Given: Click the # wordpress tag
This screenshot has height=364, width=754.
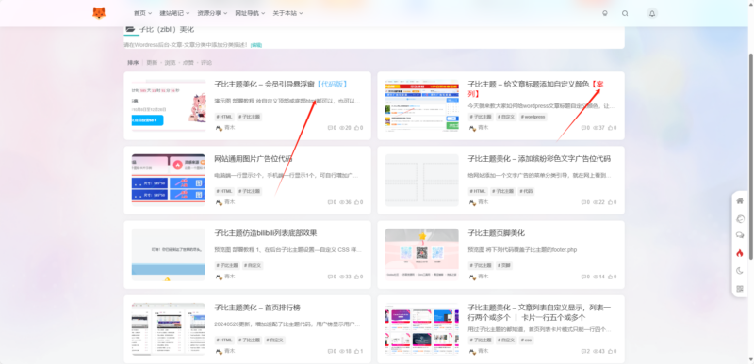Looking at the screenshot, I should click(x=533, y=117).
